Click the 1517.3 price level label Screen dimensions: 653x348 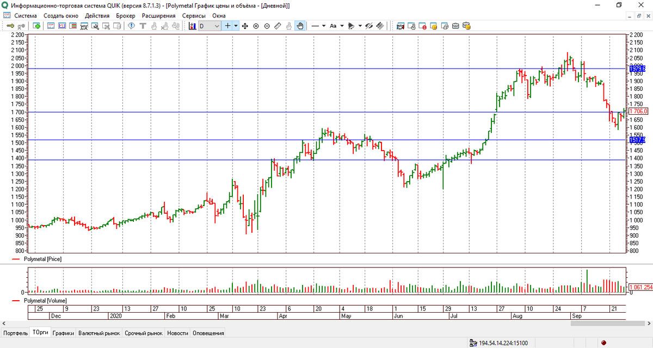pyautogui.click(x=637, y=140)
